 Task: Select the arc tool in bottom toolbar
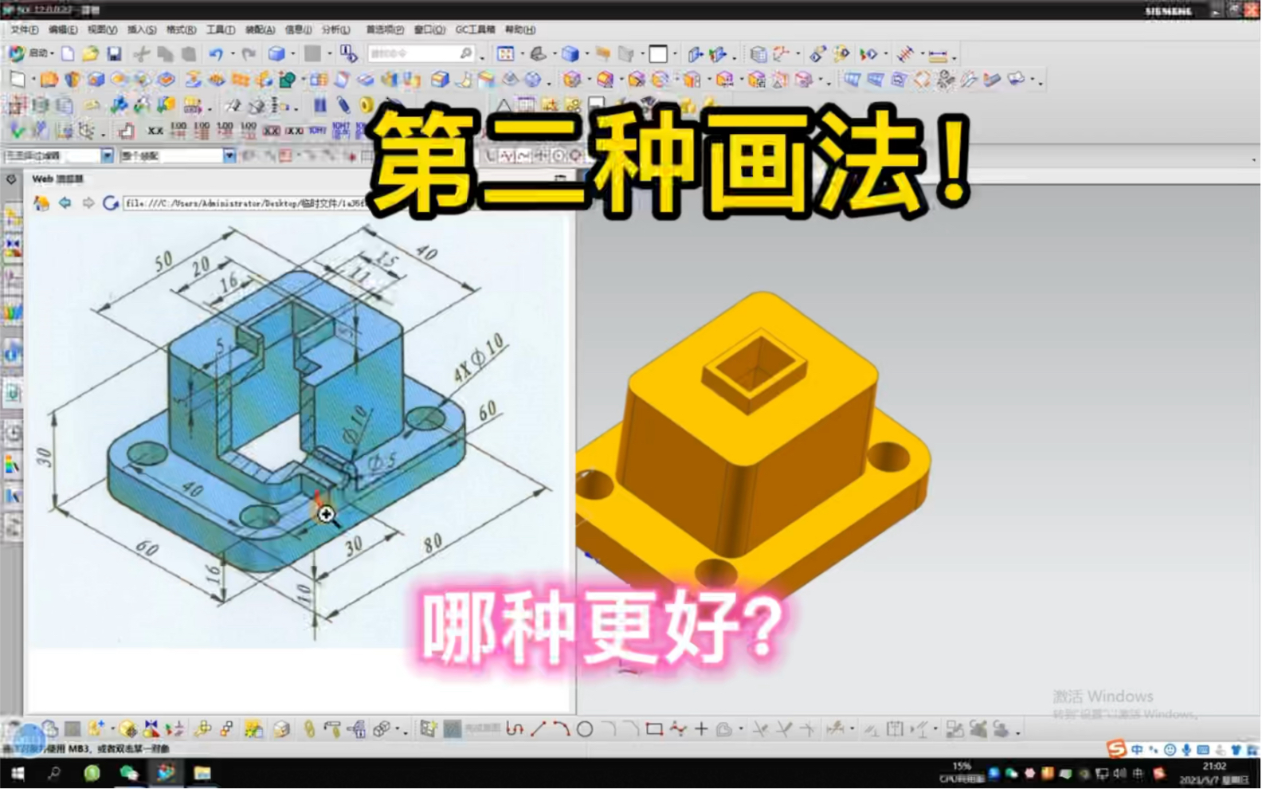pos(561,728)
